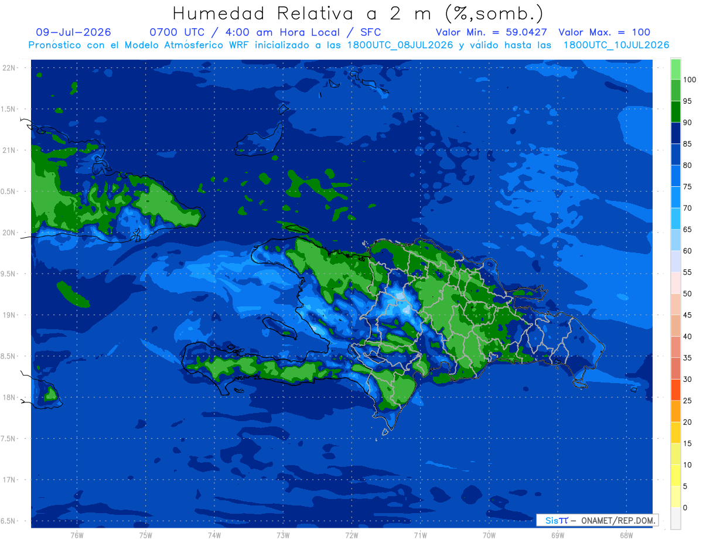Image resolution: width=703 pixels, height=543 pixels.
Task: Click the longitude axis label '75W'
Action: pos(146,535)
